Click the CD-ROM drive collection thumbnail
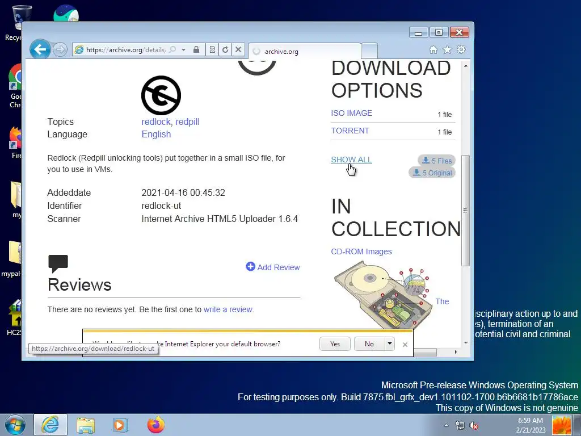The width and height of the screenshot is (581, 436). pos(383,295)
